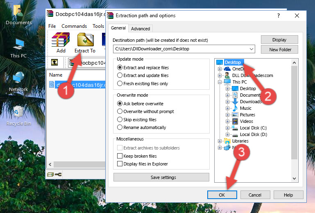Click the Add archive toolbar icon
The image size is (315, 213).
click(x=61, y=40)
